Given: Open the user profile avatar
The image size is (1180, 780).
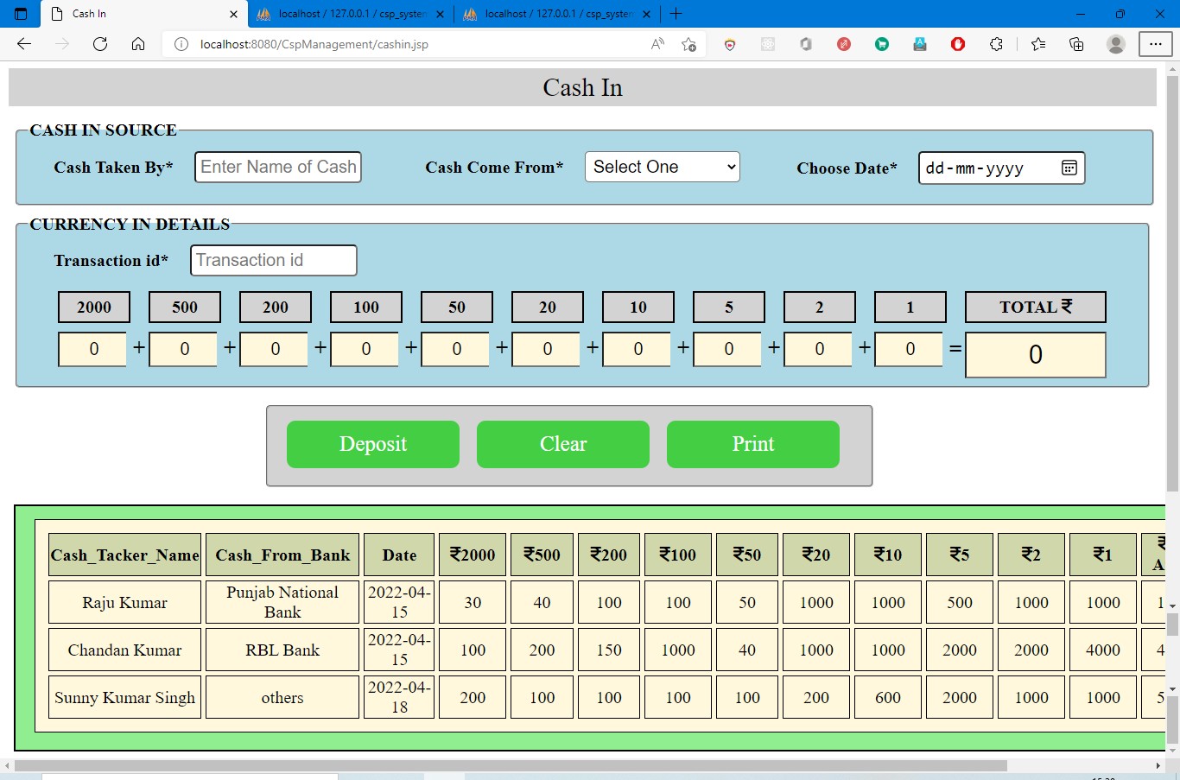Looking at the screenshot, I should [x=1116, y=44].
